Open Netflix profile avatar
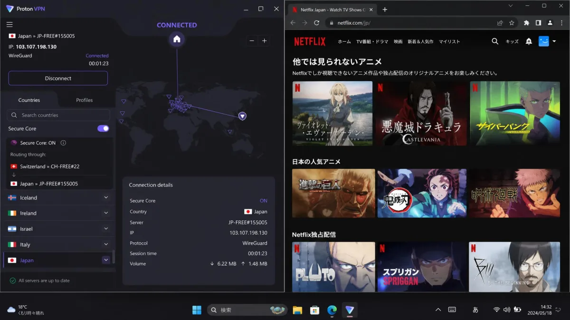Image resolution: width=570 pixels, height=320 pixels. [x=543, y=41]
